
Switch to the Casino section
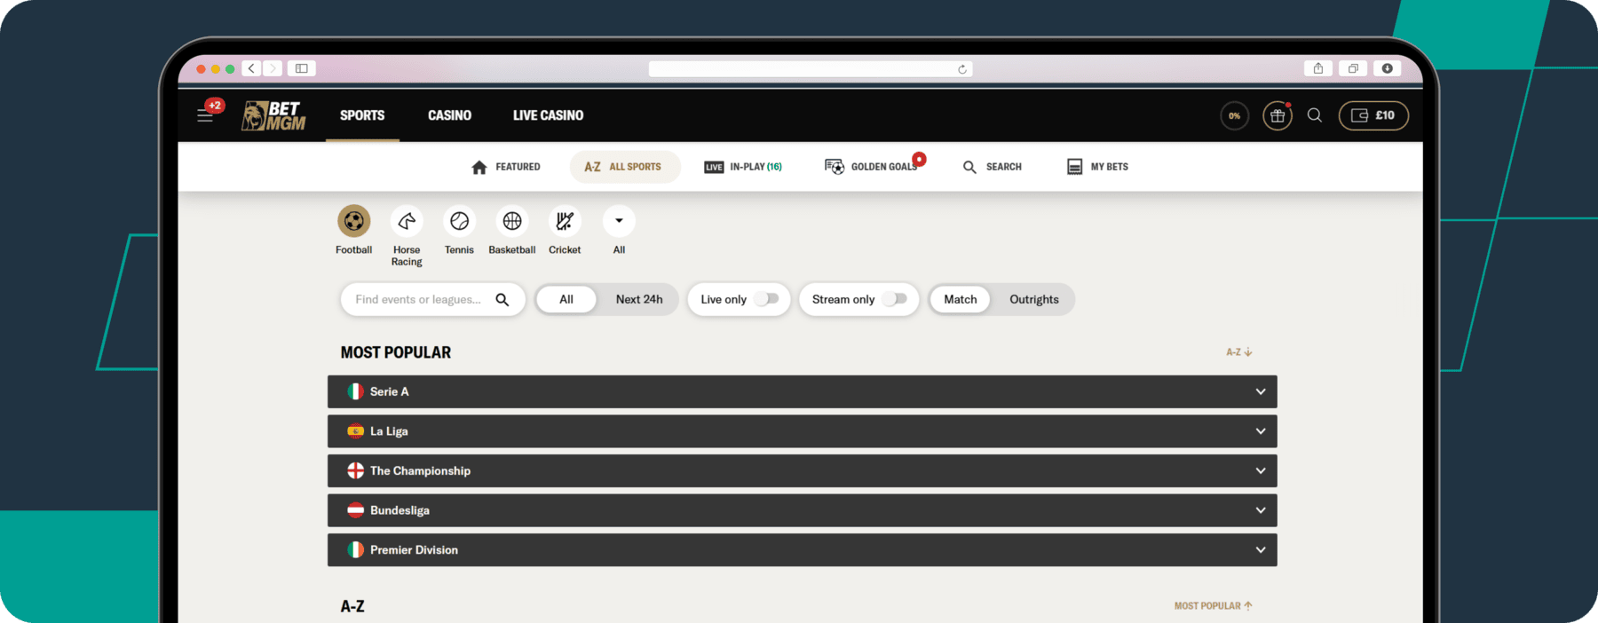click(449, 115)
